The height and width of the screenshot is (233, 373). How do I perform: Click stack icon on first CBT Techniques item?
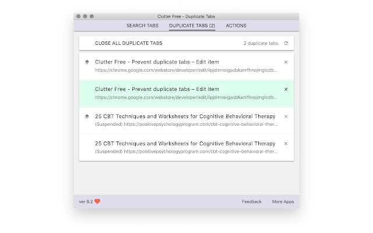pos(87,116)
